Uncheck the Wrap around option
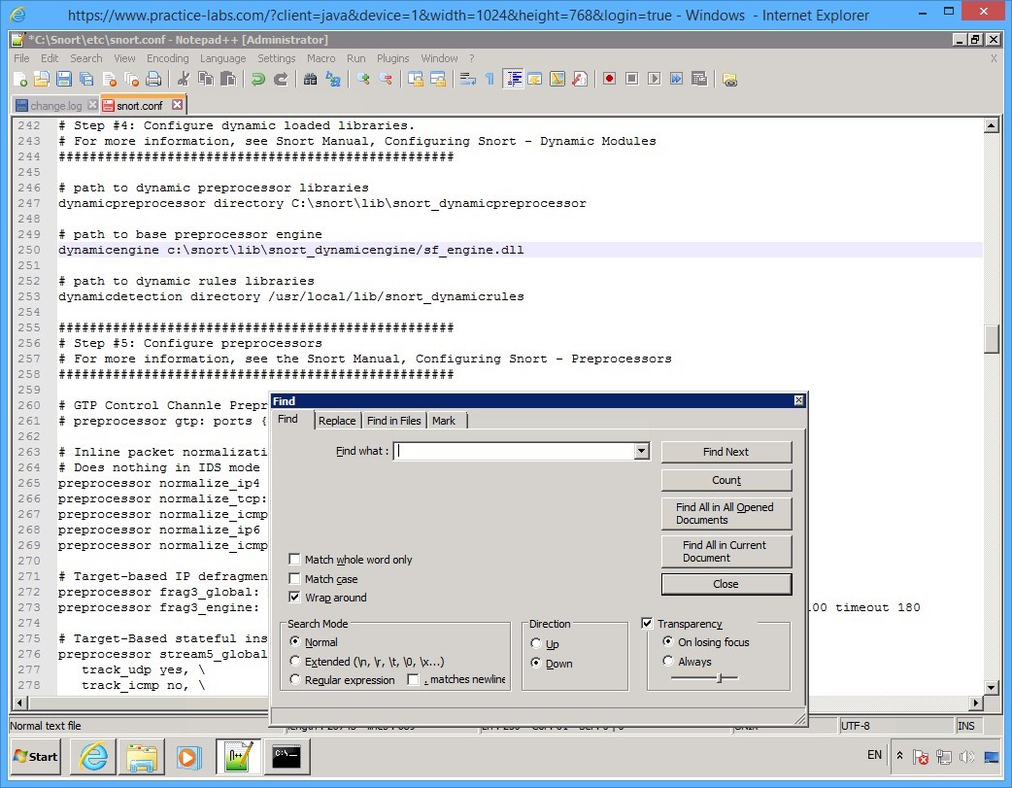The image size is (1012, 788). coord(294,598)
